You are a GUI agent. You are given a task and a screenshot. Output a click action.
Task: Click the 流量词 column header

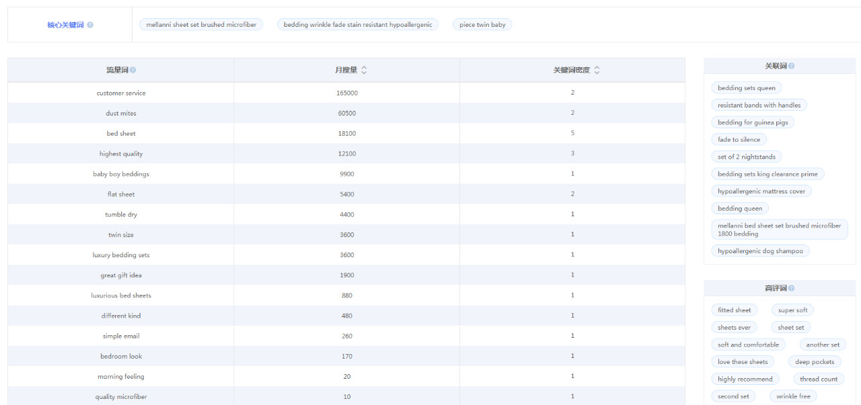tap(116, 70)
